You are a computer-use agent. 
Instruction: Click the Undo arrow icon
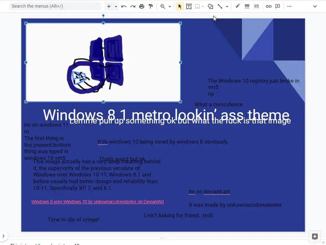[x=124, y=6]
